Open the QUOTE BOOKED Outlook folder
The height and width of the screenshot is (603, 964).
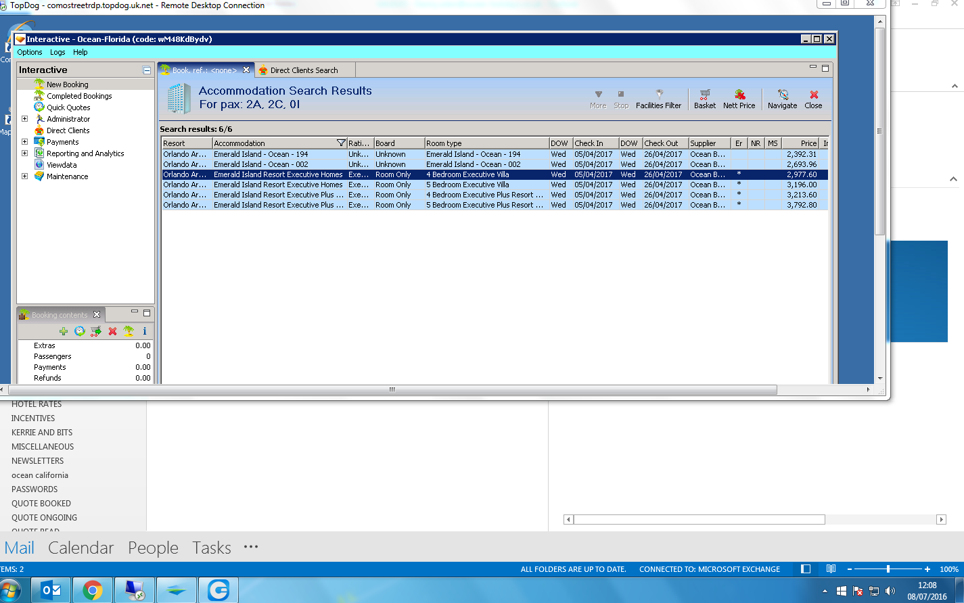(x=41, y=504)
